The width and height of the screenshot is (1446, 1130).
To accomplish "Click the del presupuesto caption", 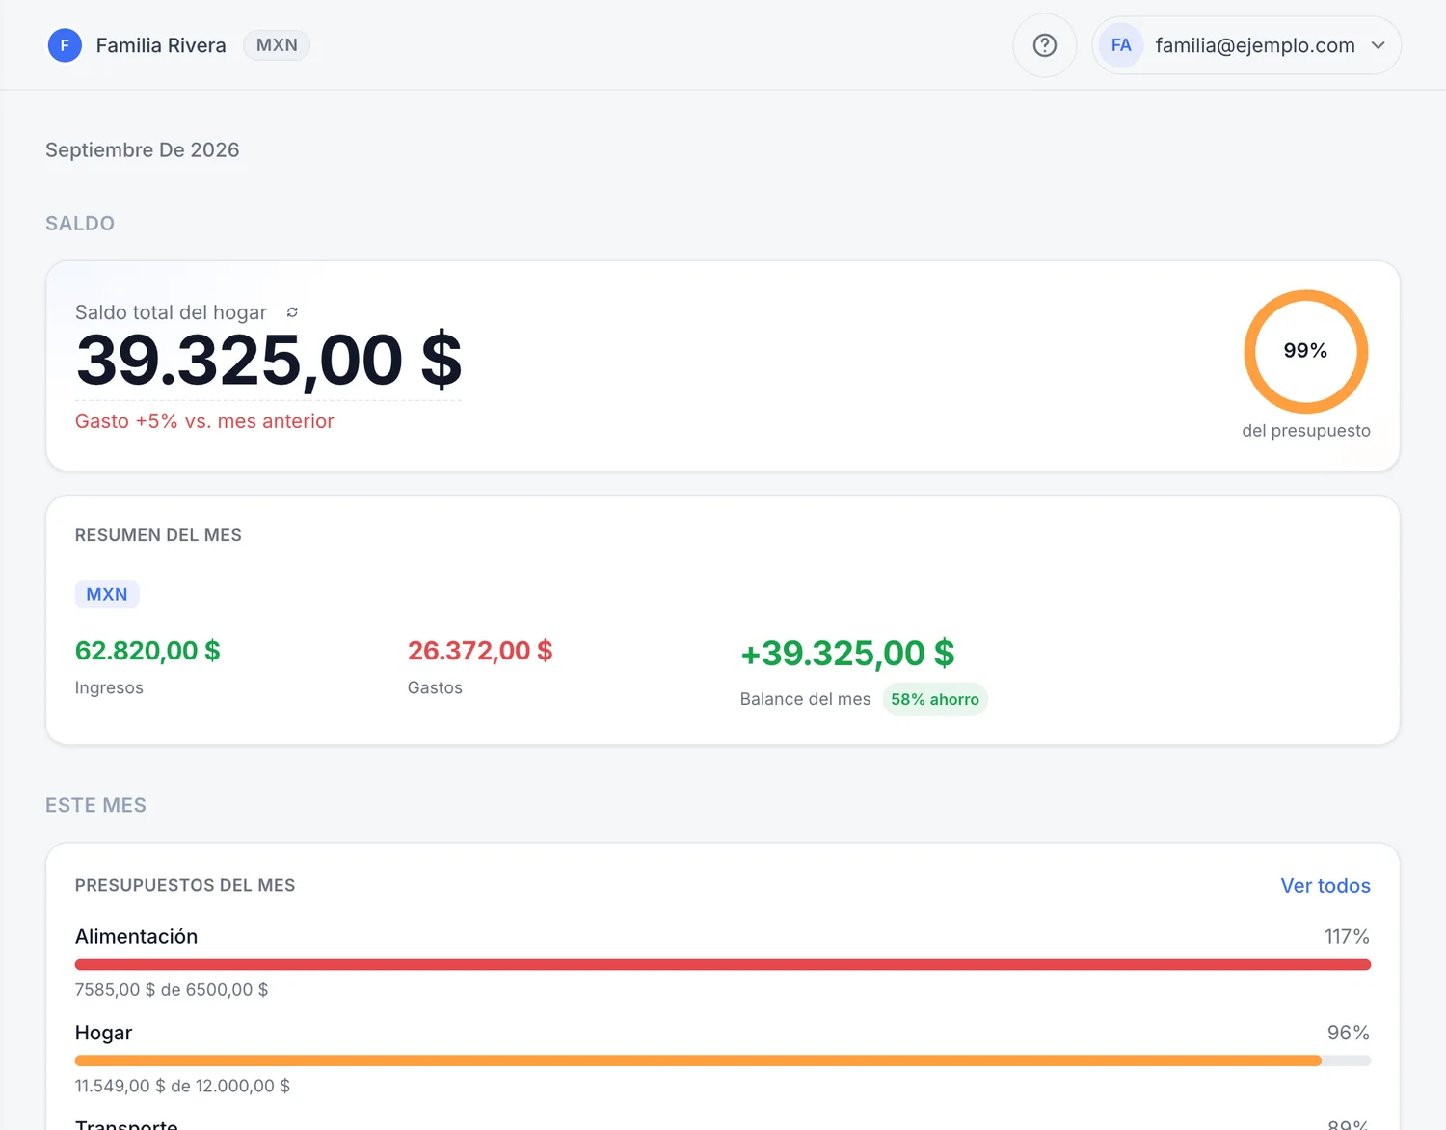I will coord(1306,430).
